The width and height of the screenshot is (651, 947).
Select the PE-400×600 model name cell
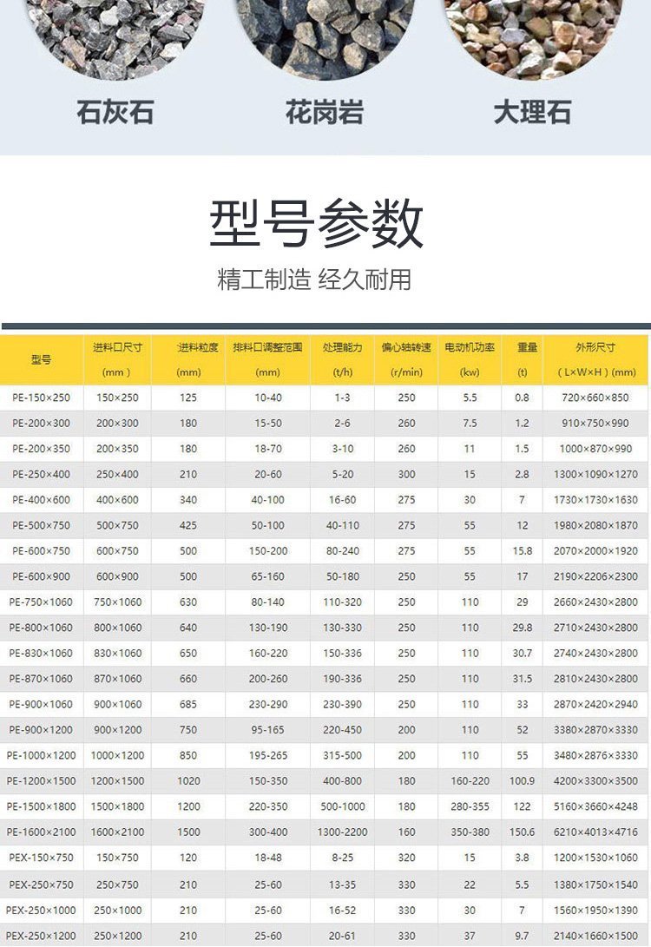41,500
